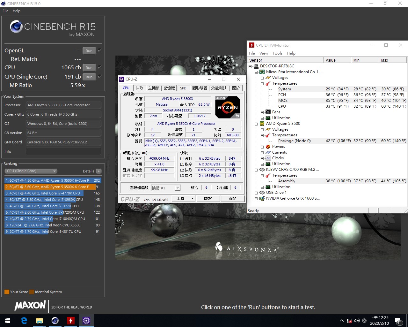Switch to CPU-Z 主機板 tab

[x=154, y=88]
